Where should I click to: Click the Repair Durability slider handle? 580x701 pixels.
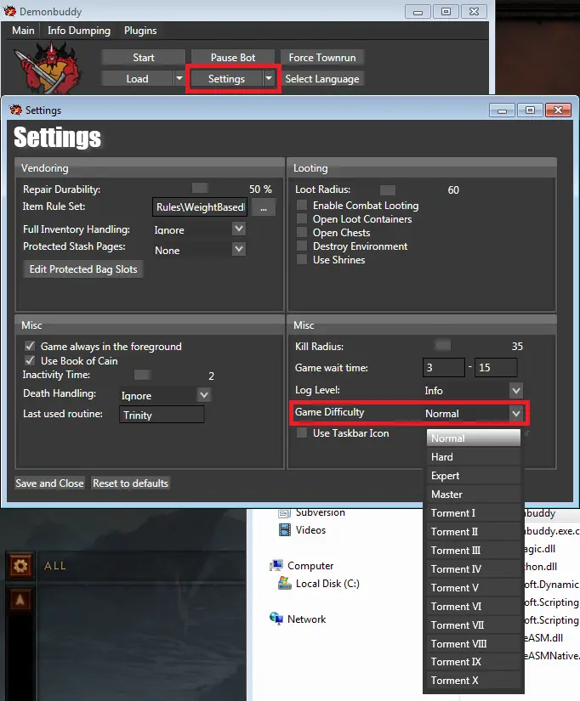click(x=200, y=189)
